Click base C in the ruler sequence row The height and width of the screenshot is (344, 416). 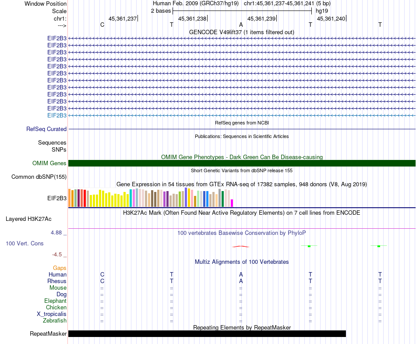tap(102, 25)
